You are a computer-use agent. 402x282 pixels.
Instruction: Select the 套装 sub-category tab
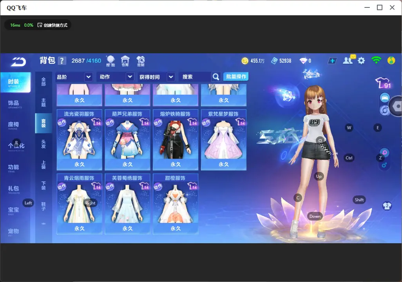[43, 123]
